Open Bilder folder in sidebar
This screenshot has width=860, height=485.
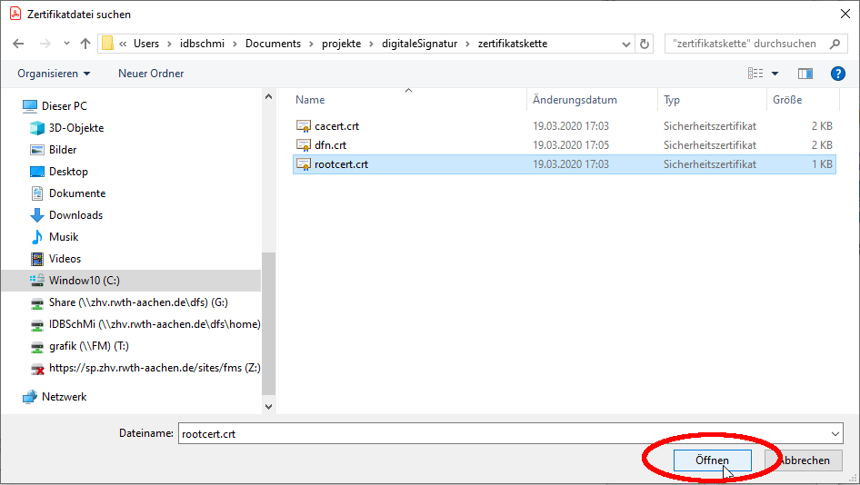coord(63,150)
